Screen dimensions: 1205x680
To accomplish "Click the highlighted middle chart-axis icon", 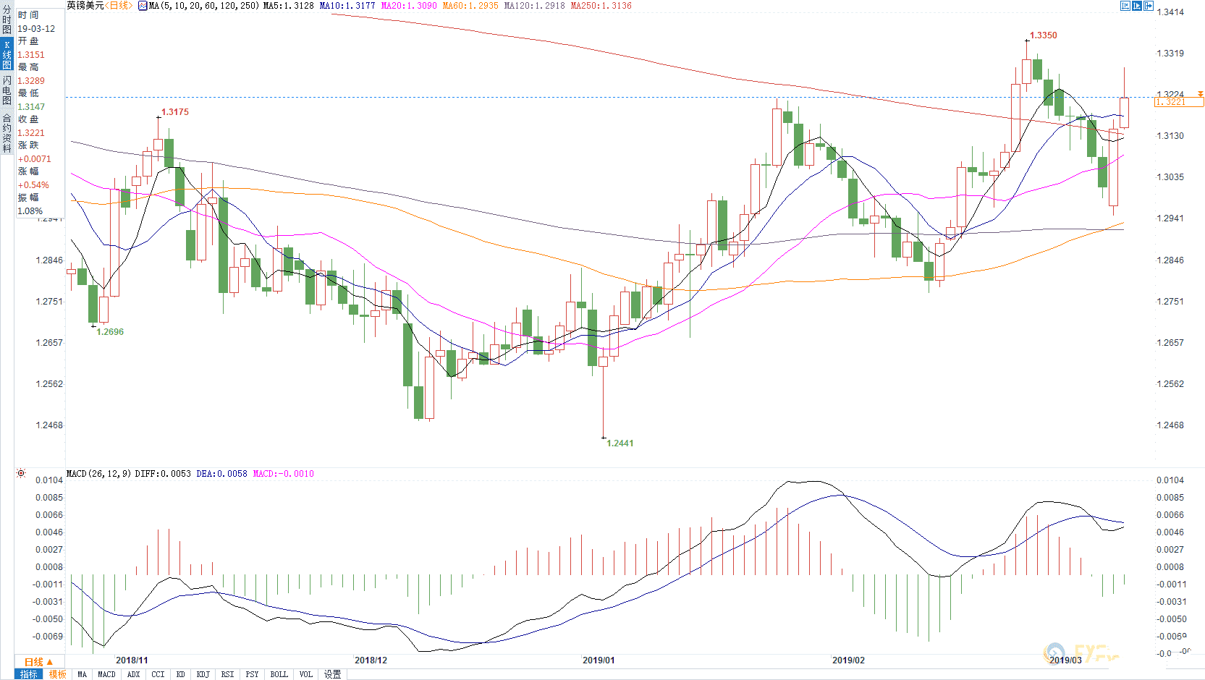I will click(1137, 6).
